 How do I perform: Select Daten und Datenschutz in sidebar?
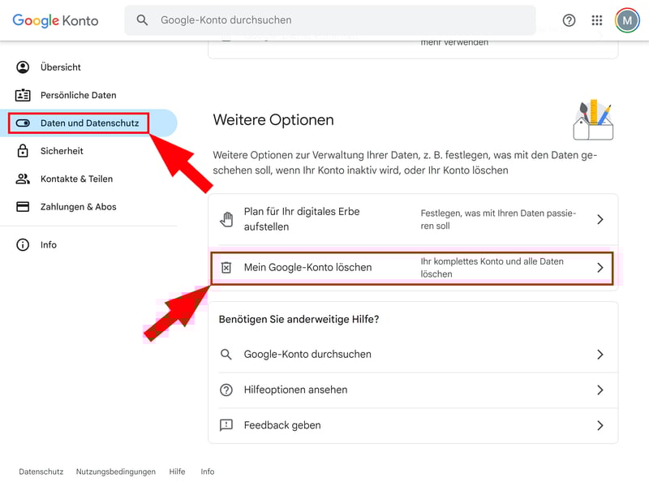89,123
